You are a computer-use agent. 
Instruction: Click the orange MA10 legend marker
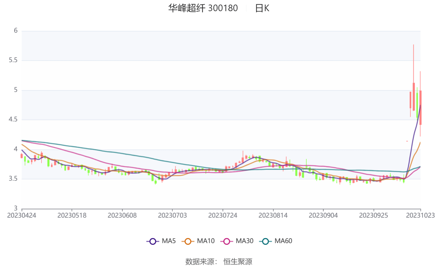click(188, 241)
